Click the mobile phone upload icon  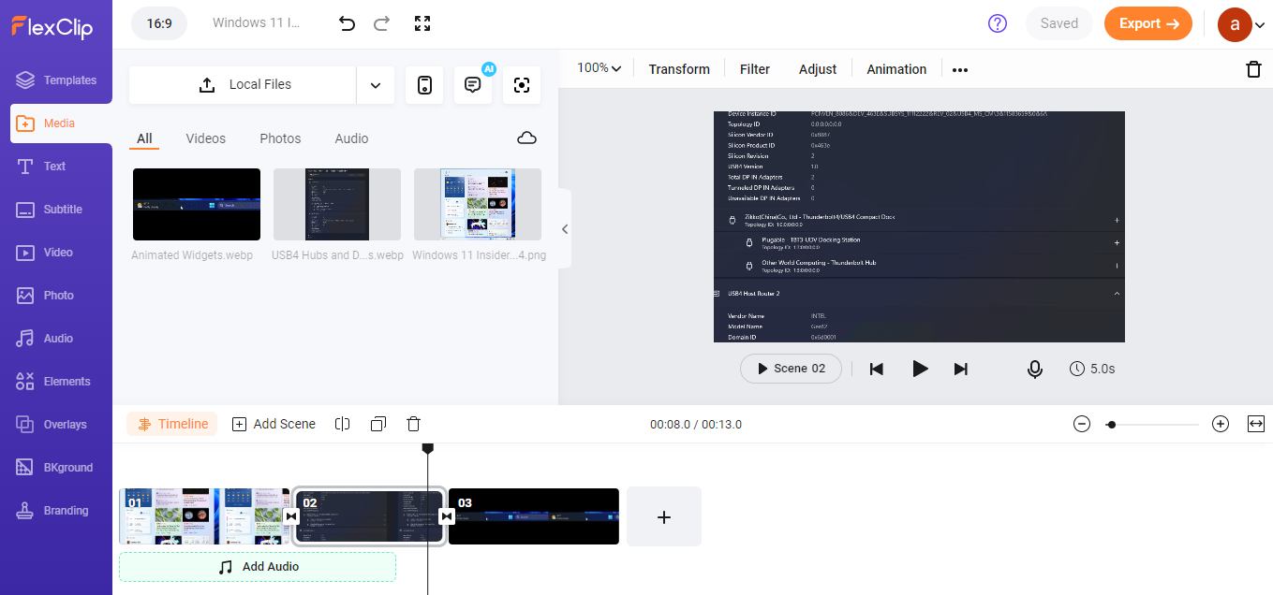pyautogui.click(x=424, y=85)
